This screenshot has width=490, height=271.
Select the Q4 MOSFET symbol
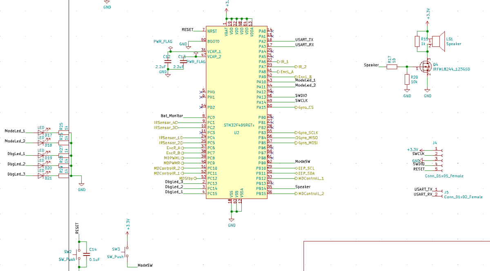click(x=425, y=66)
